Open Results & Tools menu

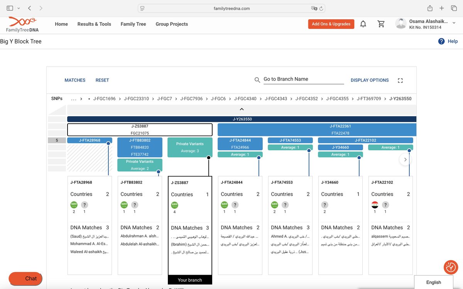coord(94,24)
